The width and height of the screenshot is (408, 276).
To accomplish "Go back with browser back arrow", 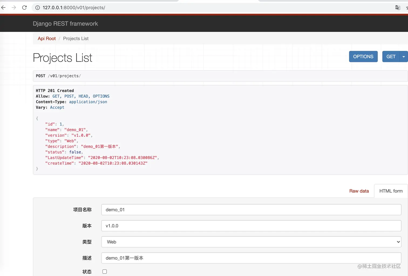I will (3, 8).
